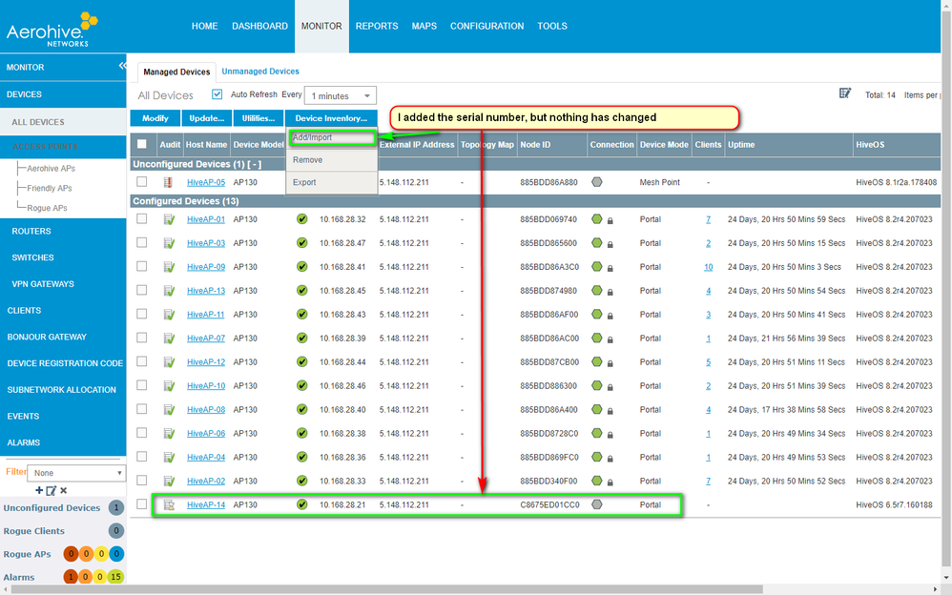Image resolution: width=952 pixels, height=595 pixels.
Task: Choose Add/Import from Device Inventory menu
Action: coord(332,138)
